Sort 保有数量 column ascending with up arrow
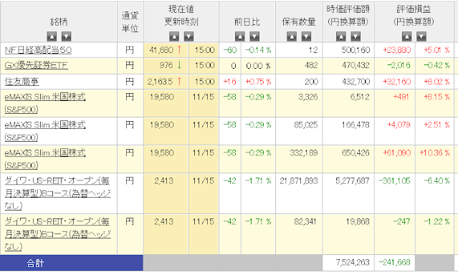Viewport: 458px width, 275px height. point(292,37)
